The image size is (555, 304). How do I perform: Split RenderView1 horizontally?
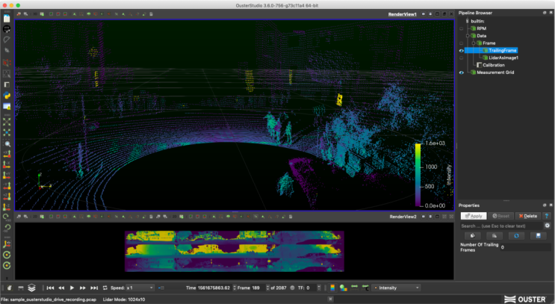click(x=424, y=14)
